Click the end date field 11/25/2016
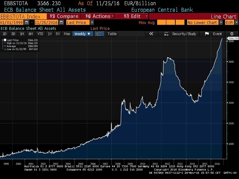This screenshot has height=179, width=239. pyautogui.click(x=46, y=22)
